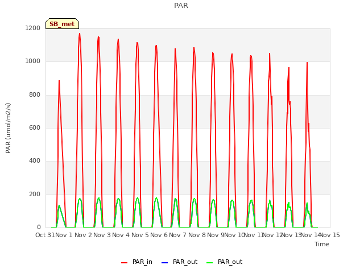The height and width of the screenshot is (273, 364).
Task: Click the 1200 y-axis tick value
Action: (x=33, y=28)
